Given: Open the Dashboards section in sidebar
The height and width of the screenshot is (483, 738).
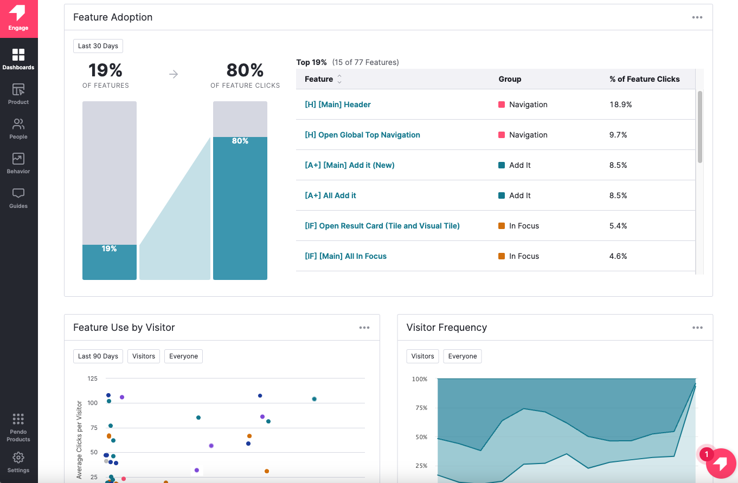Looking at the screenshot, I should [18, 59].
